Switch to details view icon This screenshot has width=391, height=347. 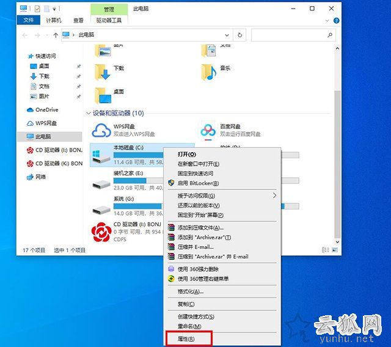(x=326, y=250)
